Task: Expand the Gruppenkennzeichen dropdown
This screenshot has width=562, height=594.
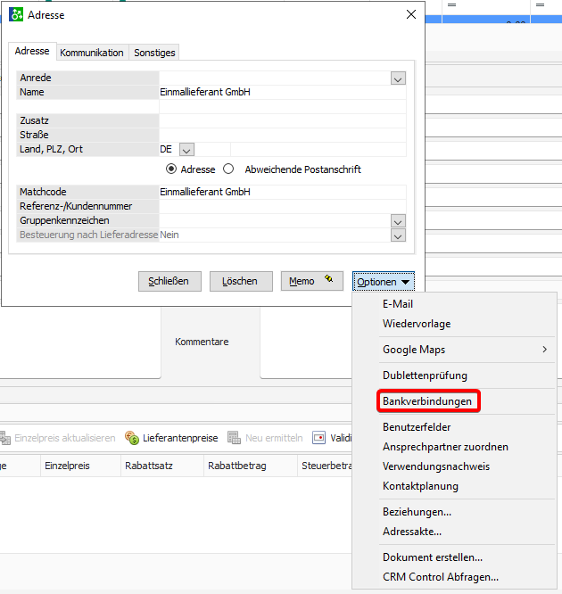Action: tap(398, 221)
